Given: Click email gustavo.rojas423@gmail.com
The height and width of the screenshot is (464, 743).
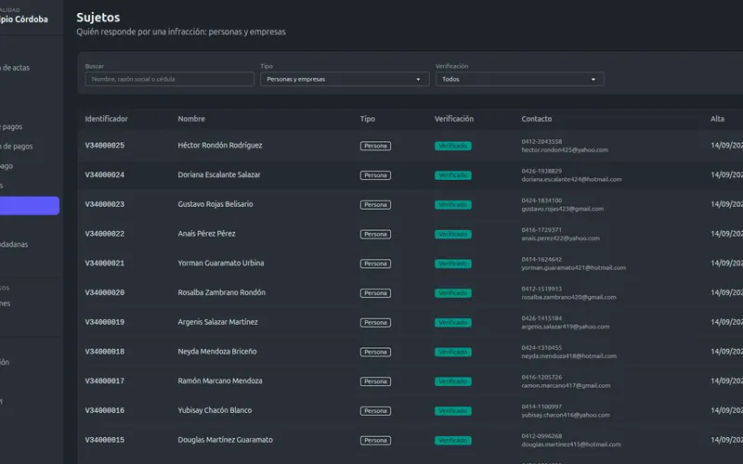Looking at the screenshot, I should (x=563, y=209).
